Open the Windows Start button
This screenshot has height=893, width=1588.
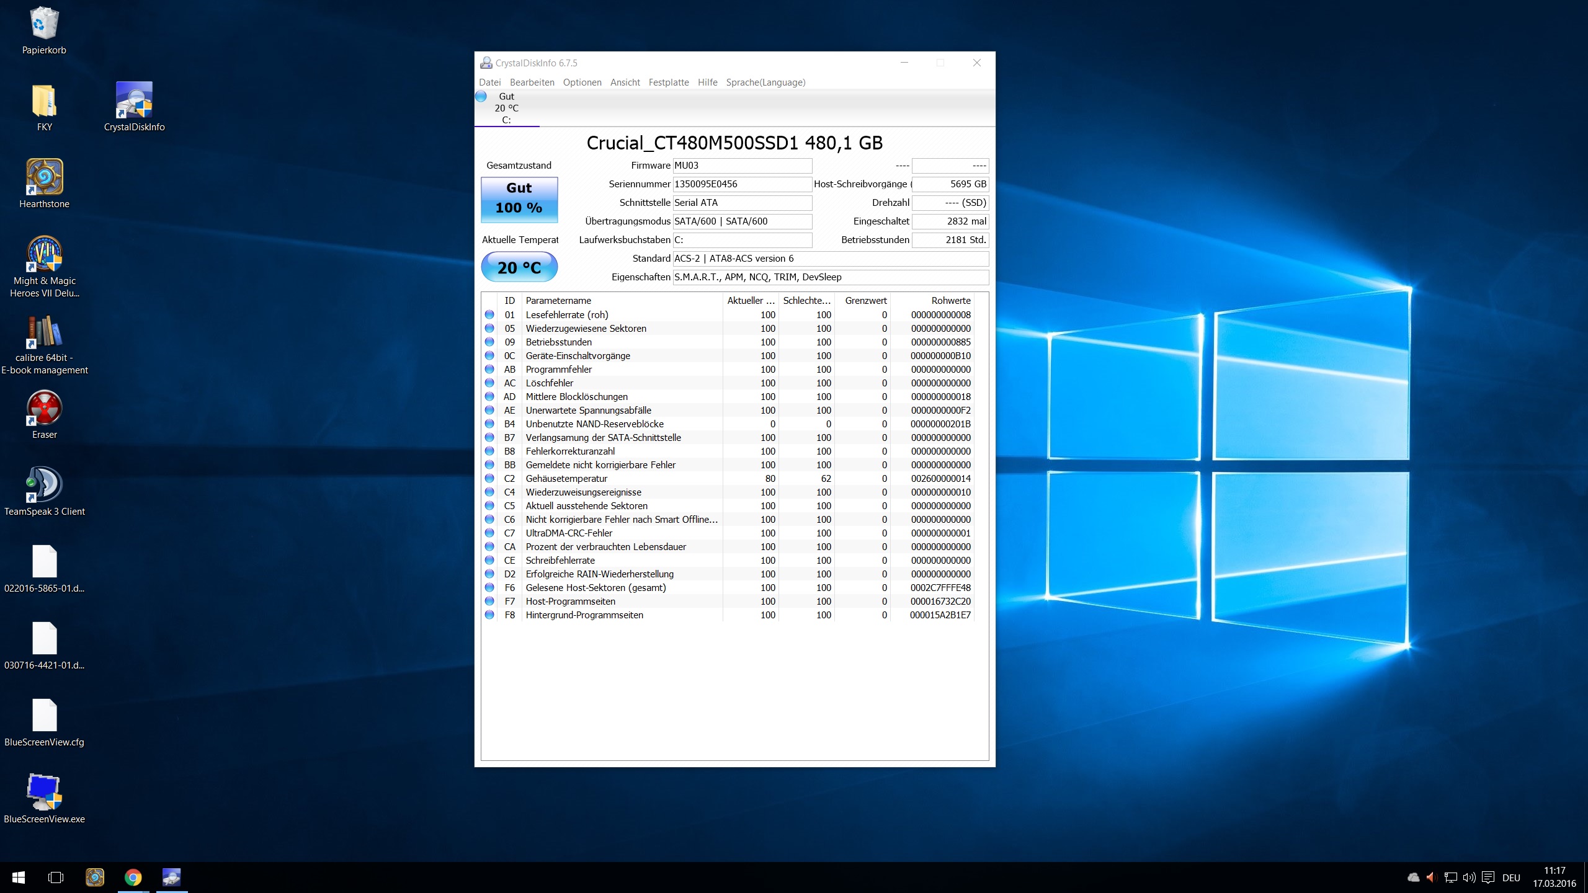tap(19, 877)
